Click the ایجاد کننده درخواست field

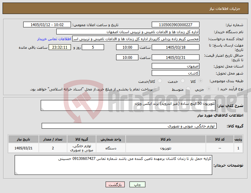pos(136,39)
